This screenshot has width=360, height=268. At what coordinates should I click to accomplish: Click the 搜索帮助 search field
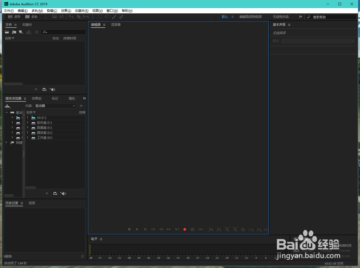[331, 17]
